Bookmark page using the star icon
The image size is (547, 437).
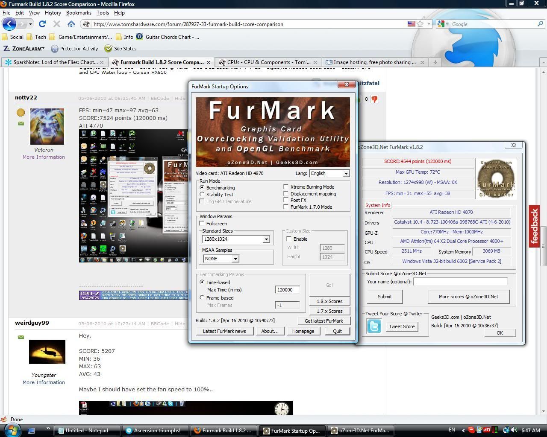(x=421, y=24)
